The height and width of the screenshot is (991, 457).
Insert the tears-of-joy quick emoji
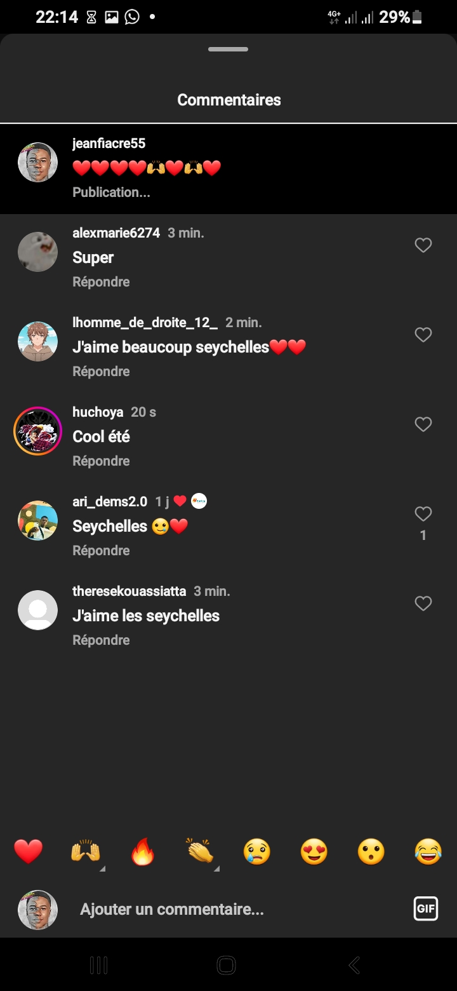(428, 851)
